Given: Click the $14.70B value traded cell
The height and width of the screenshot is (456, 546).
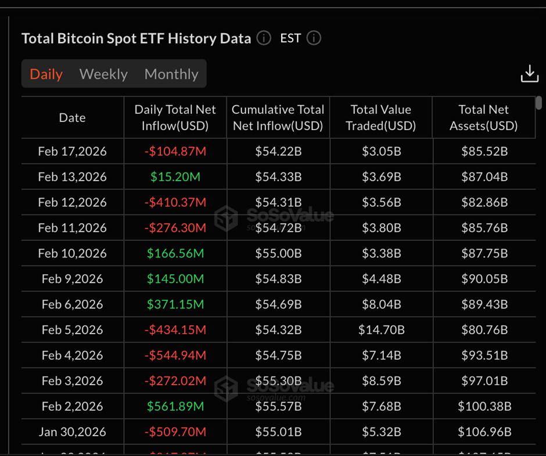Looking at the screenshot, I should click(x=381, y=330).
